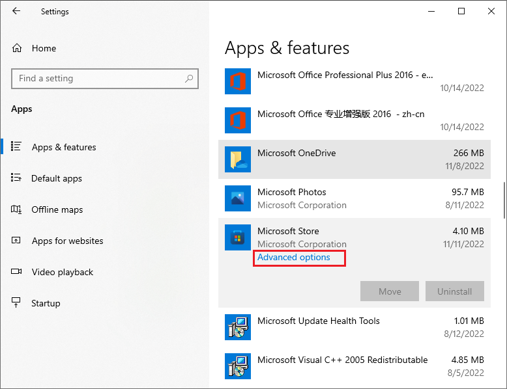
Task: Switch to Video playback settings
Action: point(62,272)
